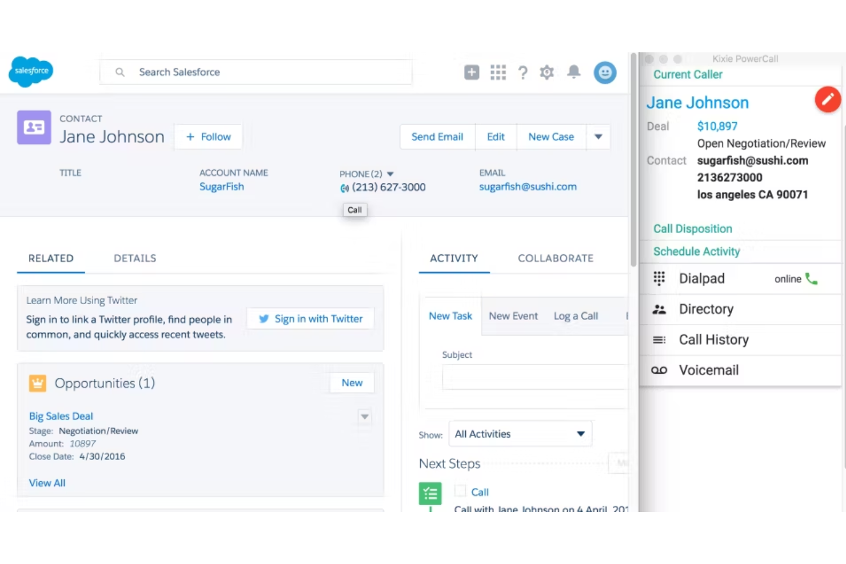Viewport: 846px width, 564px height.
Task: Click the Send Email button
Action: 437,137
